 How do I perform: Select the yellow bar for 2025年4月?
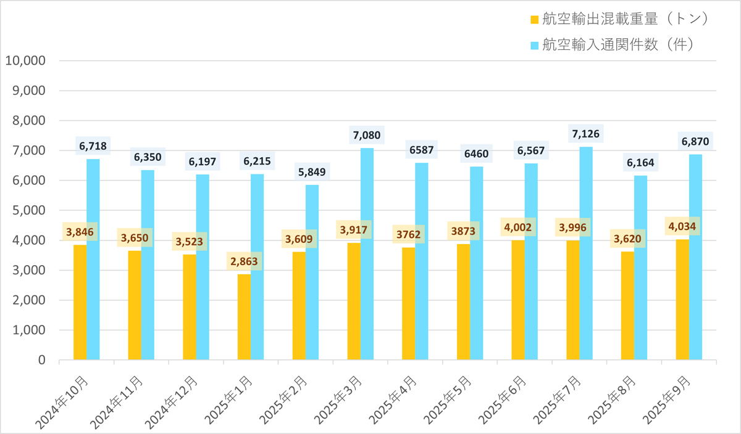point(408,303)
